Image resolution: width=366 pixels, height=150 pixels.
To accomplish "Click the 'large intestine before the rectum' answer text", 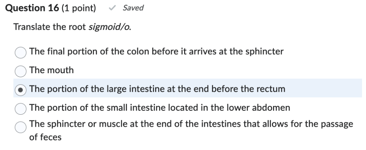I will pyautogui.click(x=157, y=89).
